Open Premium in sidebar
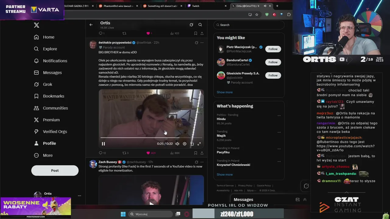The height and width of the screenshot is (219, 390). point(47,120)
